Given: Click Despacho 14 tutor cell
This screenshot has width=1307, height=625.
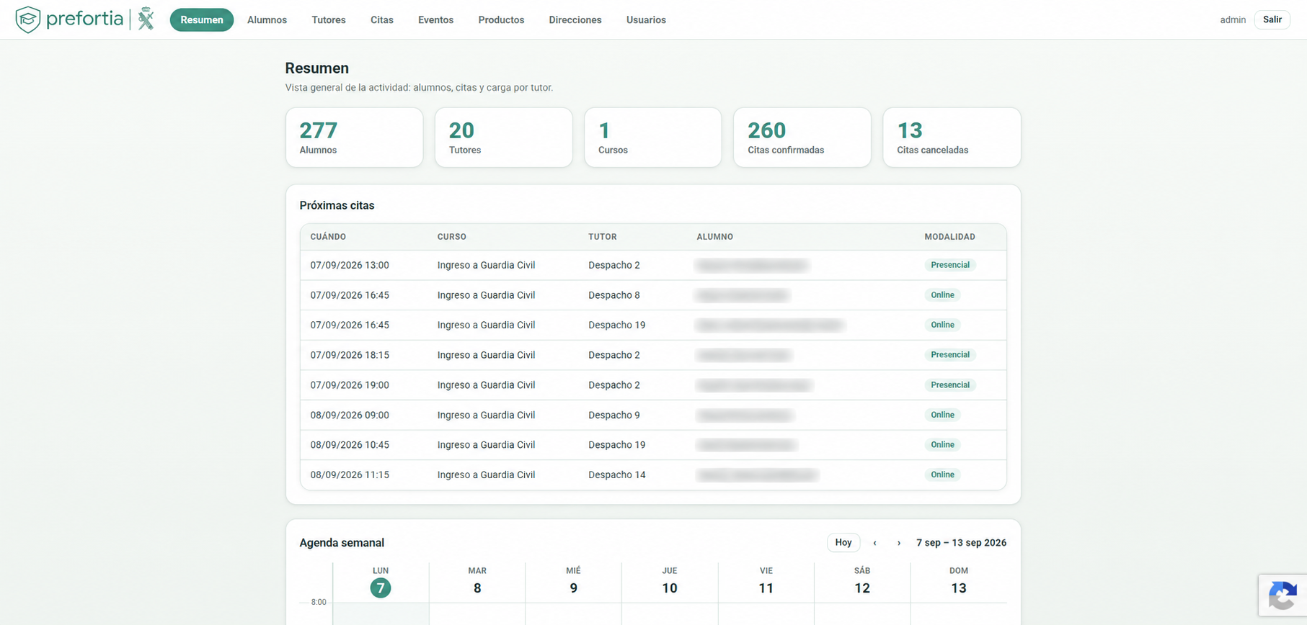Looking at the screenshot, I should tap(617, 475).
